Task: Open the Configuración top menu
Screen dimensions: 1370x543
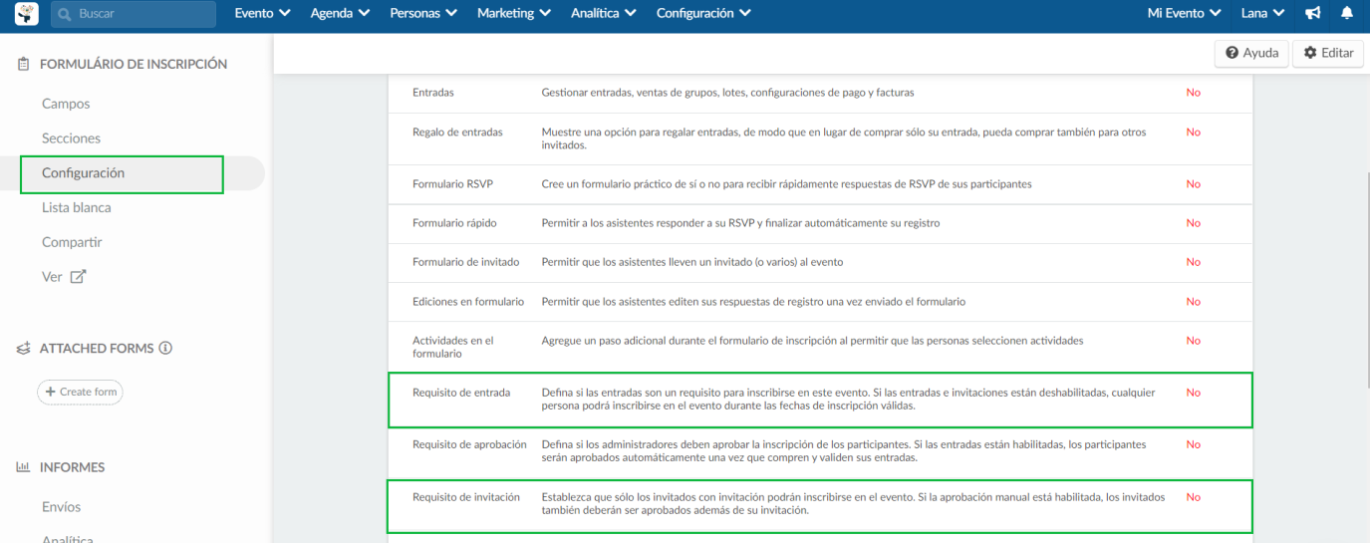Action: (703, 14)
